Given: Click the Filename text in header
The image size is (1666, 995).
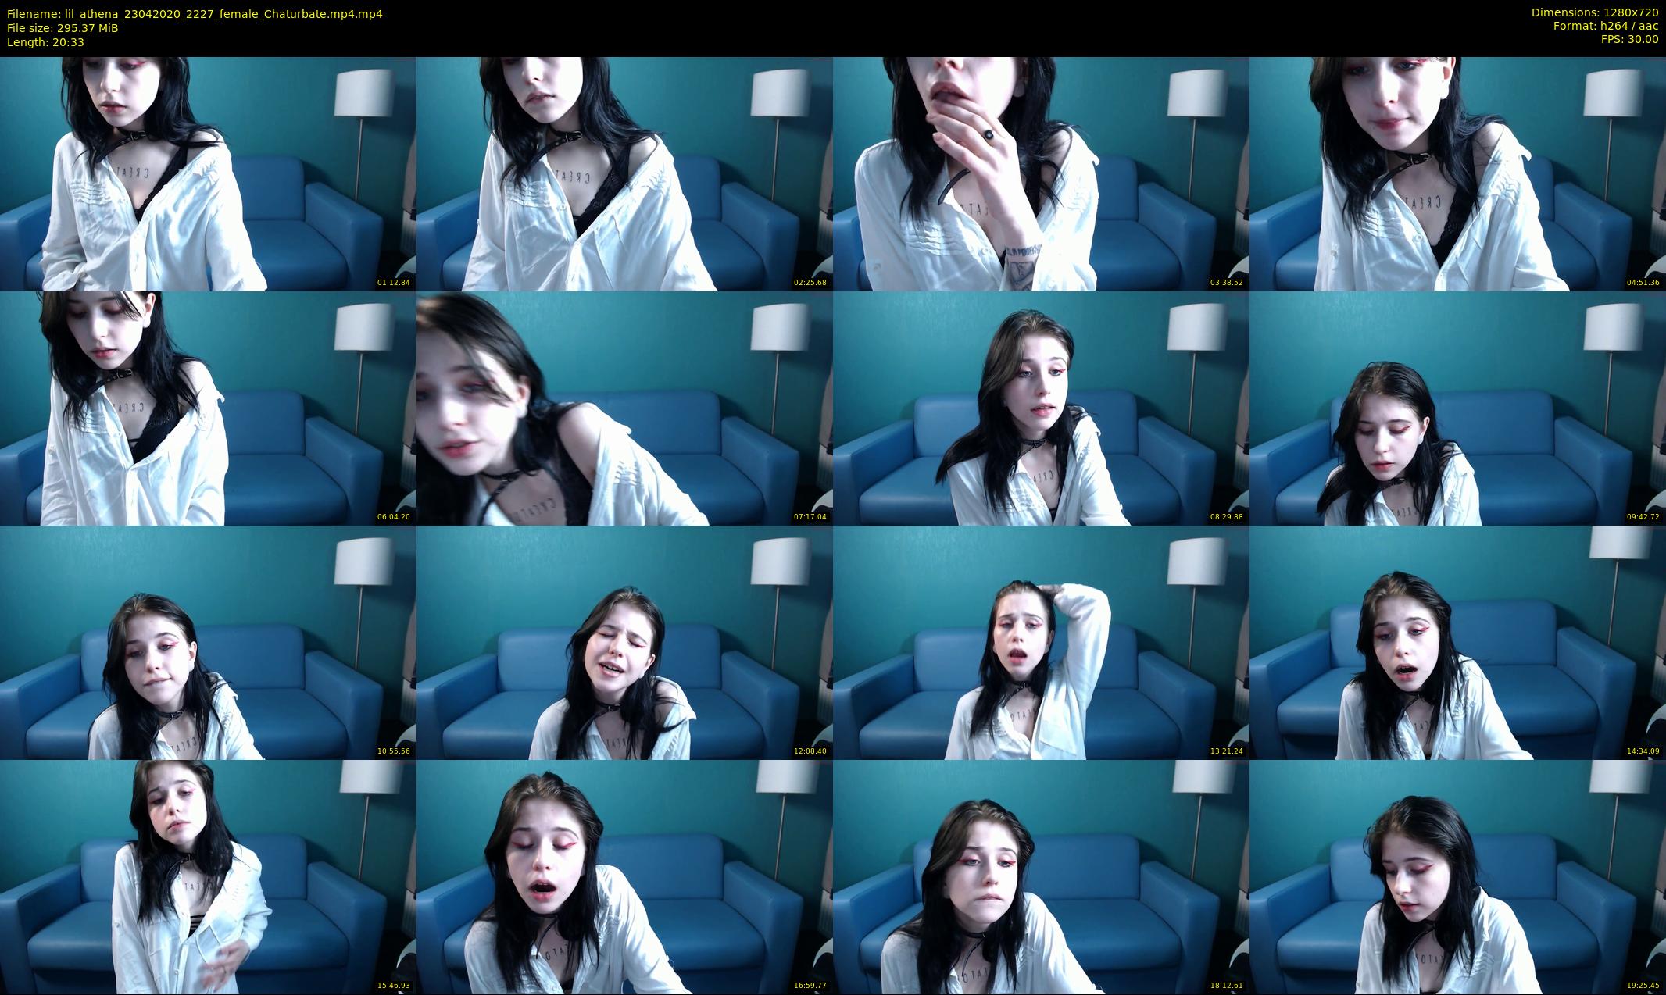Looking at the screenshot, I should [195, 14].
